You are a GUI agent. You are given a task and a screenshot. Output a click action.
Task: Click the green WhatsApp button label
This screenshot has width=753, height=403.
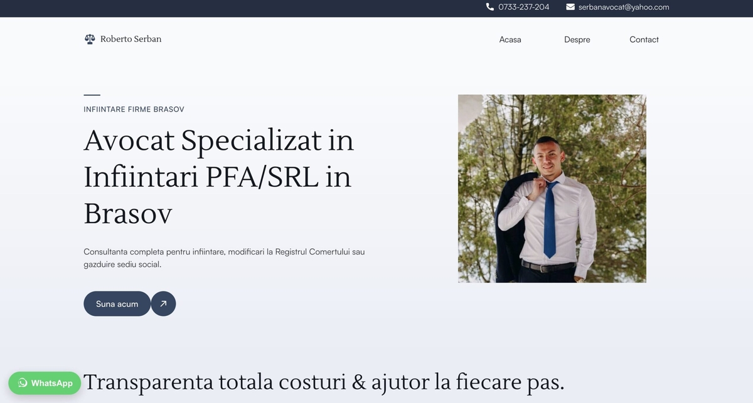coord(51,383)
